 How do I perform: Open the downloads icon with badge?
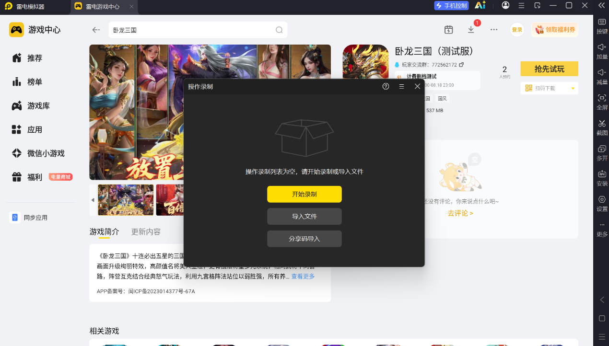(x=471, y=29)
